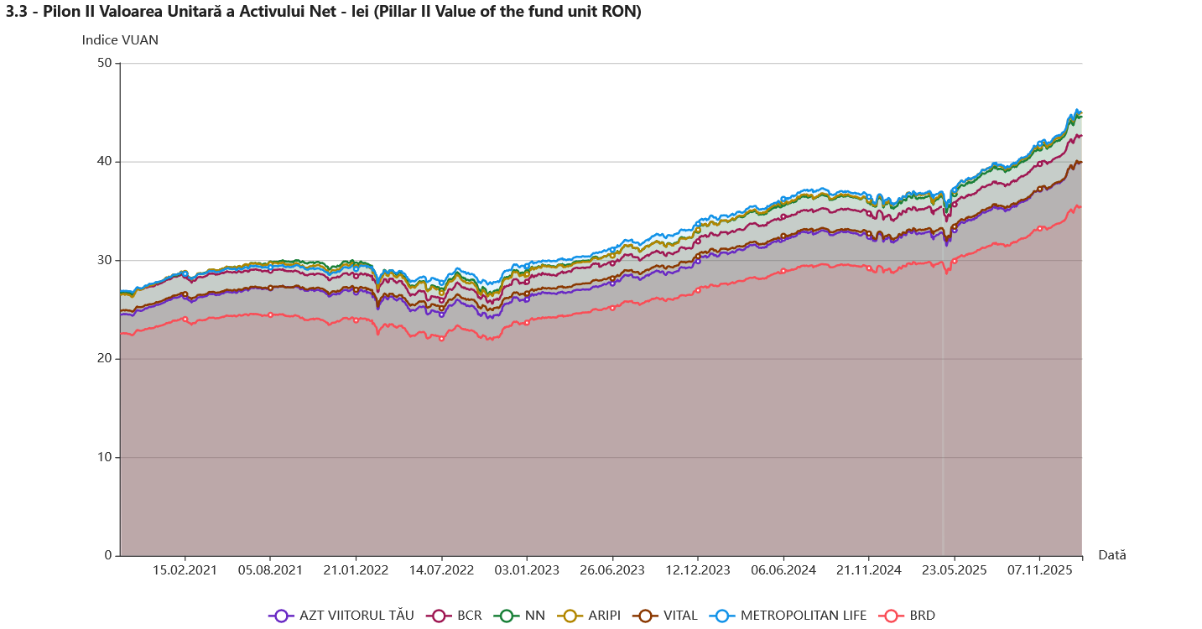This screenshot has width=1202, height=629.
Task: Click the VITAL brown legend marker
Action: click(x=645, y=616)
